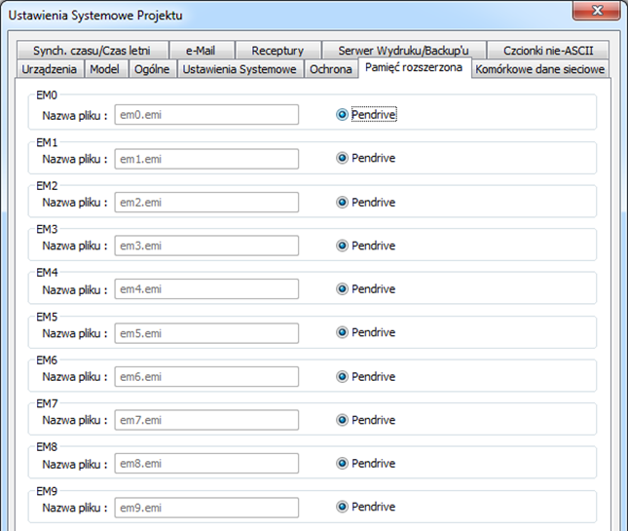Image resolution: width=628 pixels, height=531 pixels.
Task: Go to Serwer Wydruku/Backup'u tab
Action: coord(404,51)
